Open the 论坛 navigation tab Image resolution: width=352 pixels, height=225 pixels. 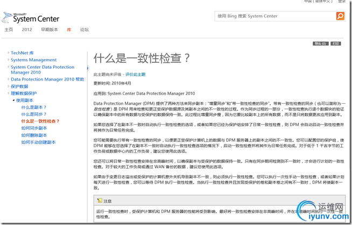(x=85, y=30)
